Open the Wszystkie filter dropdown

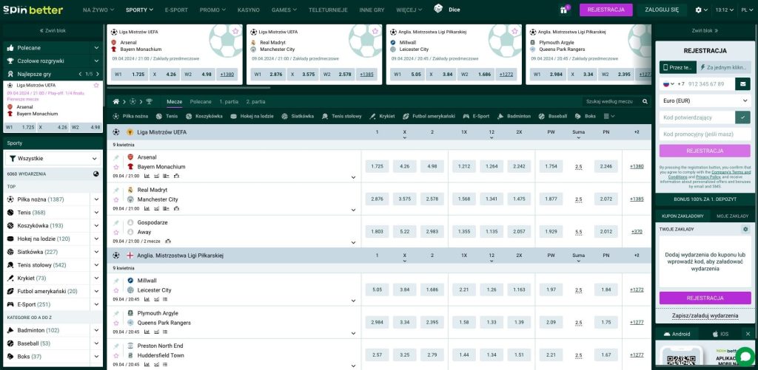coord(53,158)
